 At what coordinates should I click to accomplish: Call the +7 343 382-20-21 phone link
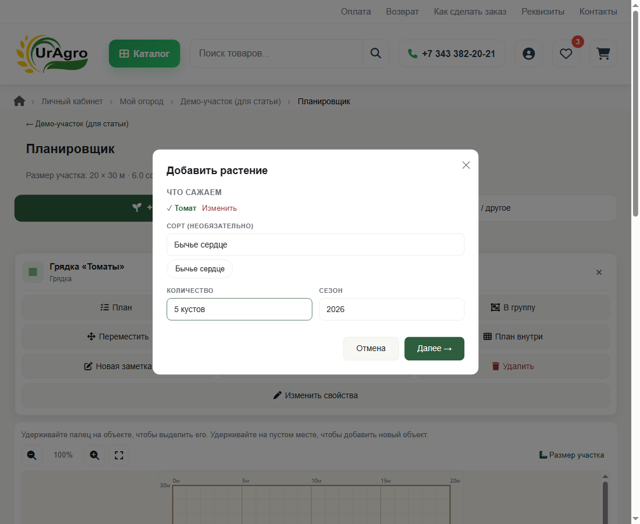click(451, 54)
